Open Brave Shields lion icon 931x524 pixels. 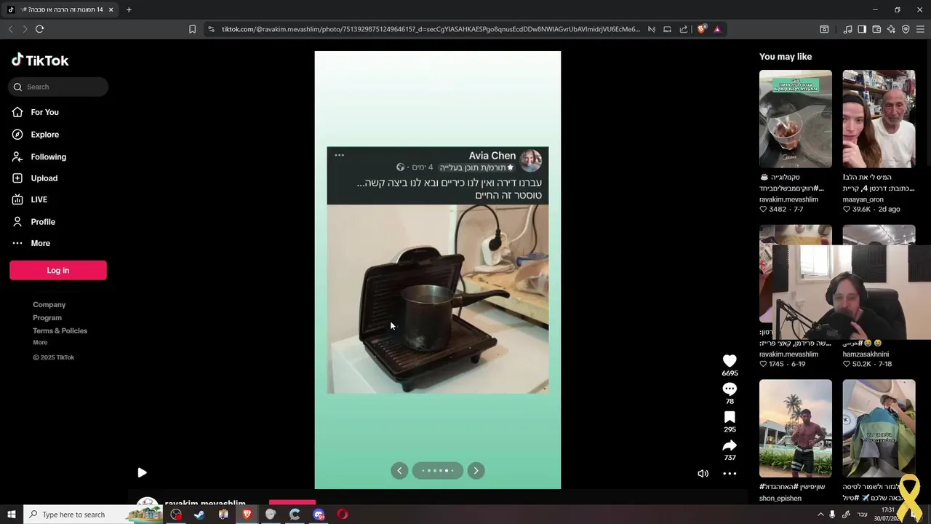701,29
